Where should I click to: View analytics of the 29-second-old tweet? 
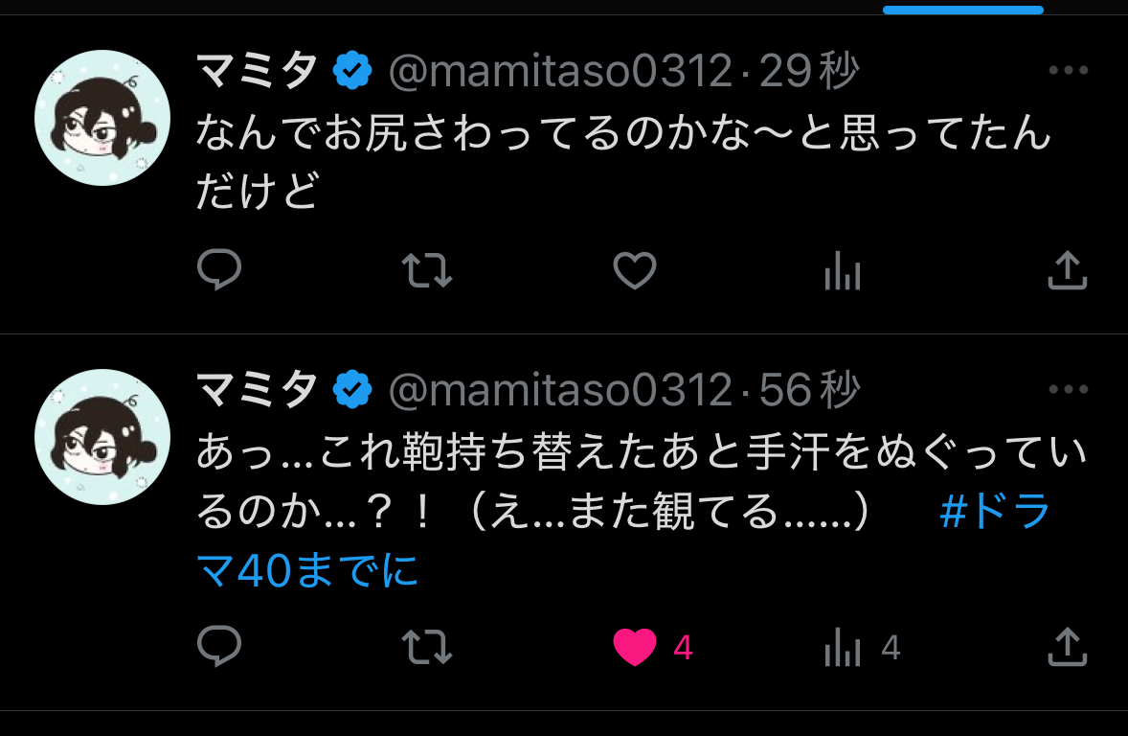click(x=843, y=270)
